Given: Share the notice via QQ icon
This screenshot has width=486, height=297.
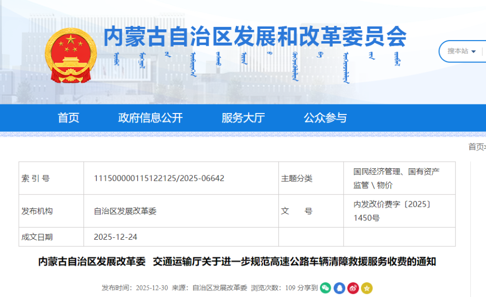Looking at the screenshot, I should coord(340,288).
